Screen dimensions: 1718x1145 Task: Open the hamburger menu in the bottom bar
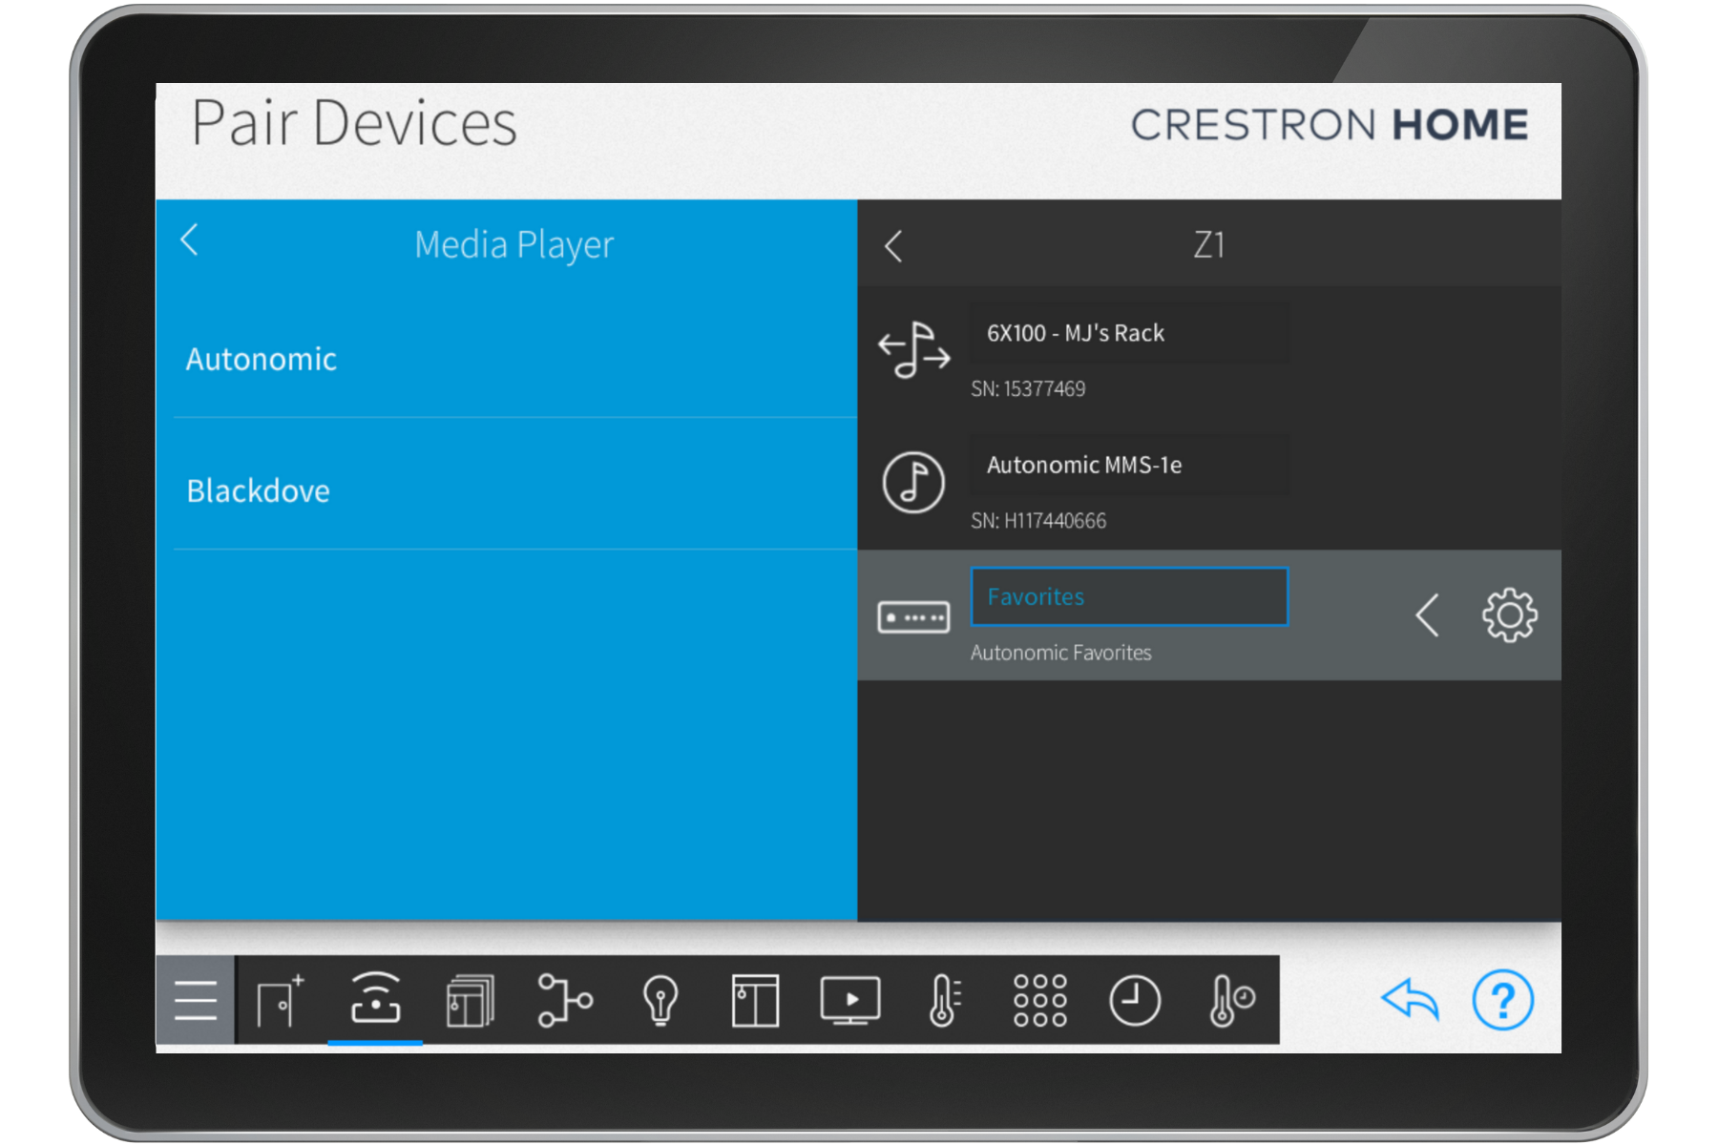(196, 1000)
